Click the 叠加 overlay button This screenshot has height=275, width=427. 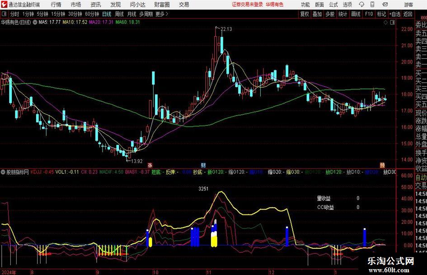(x=317, y=14)
